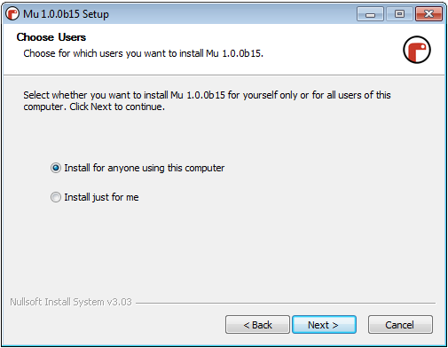
Task: Click the horizontal line beside the Nullsoft text
Action: pyautogui.click(x=286, y=303)
